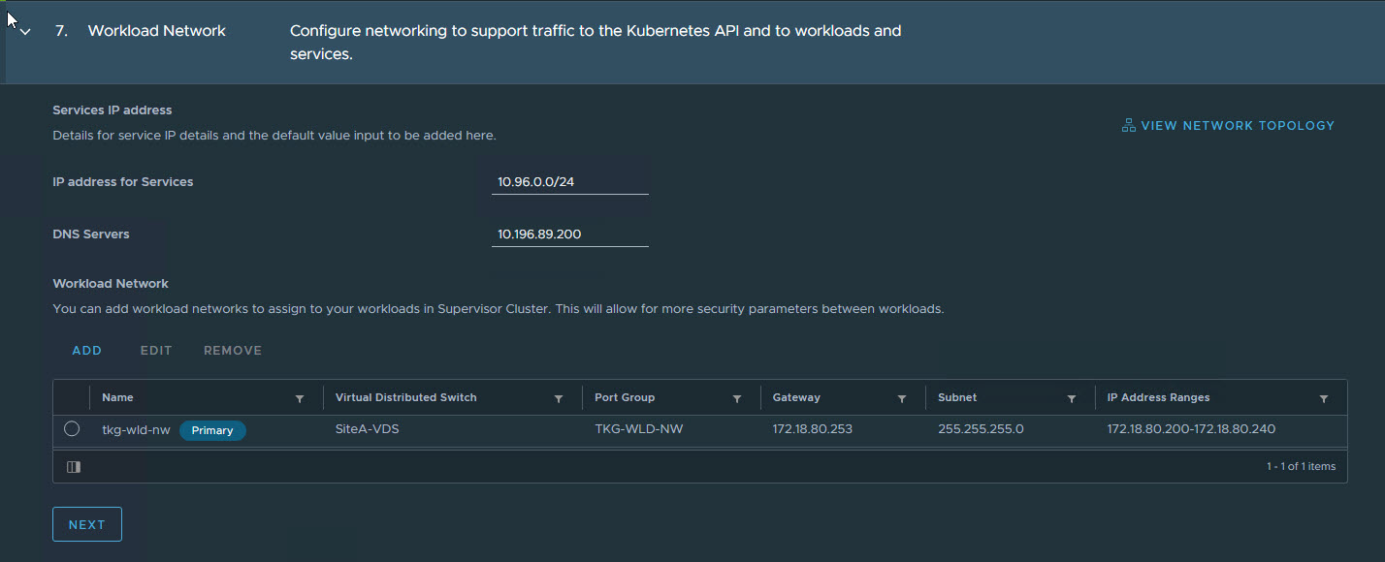This screenshot has height=562, width=1385.
Task: Click the ADD workload network button
Action: (86, 351)
